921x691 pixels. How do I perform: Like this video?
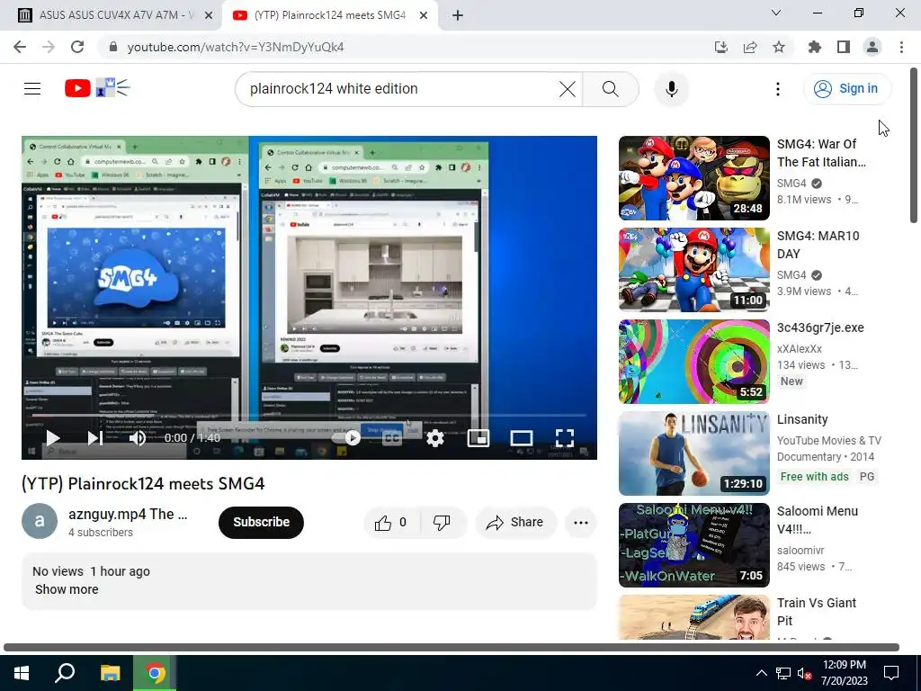click(392, 522)
